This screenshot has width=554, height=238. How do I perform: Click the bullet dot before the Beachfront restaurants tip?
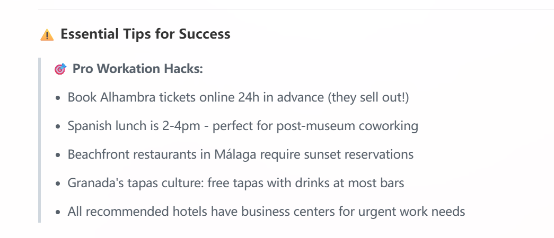point(59,155)
